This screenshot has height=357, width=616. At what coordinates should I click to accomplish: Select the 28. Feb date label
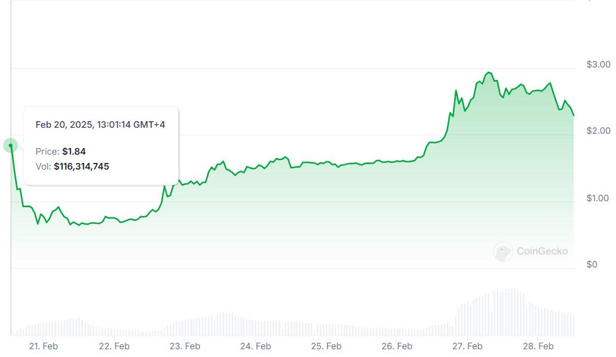tap(538, 346)
